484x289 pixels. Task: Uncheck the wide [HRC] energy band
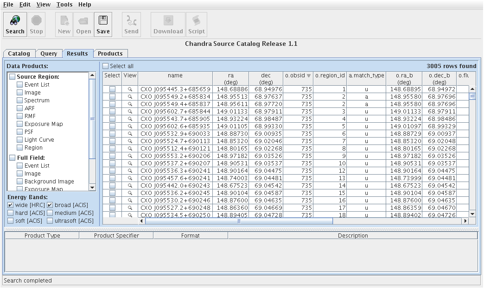pyautogui.click(x=11, y=205)
